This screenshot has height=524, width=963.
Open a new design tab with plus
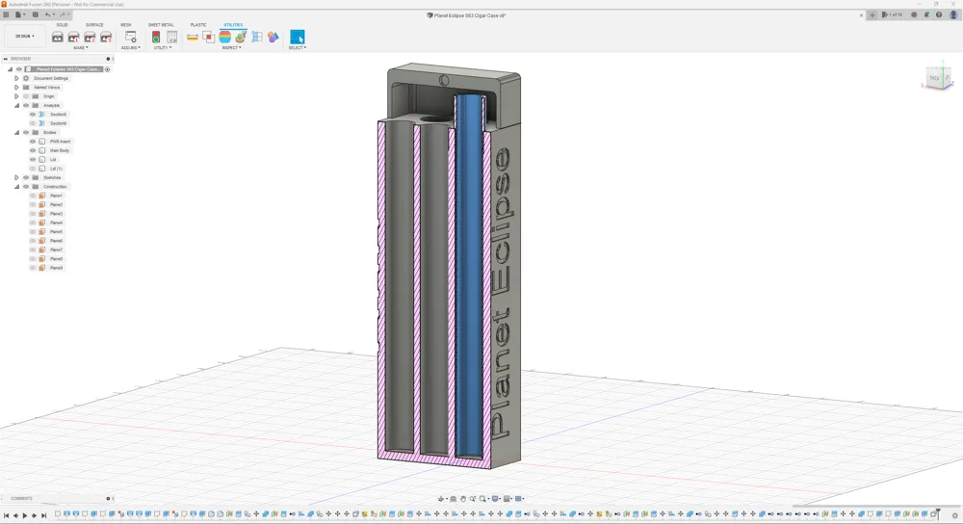[872, 14]
